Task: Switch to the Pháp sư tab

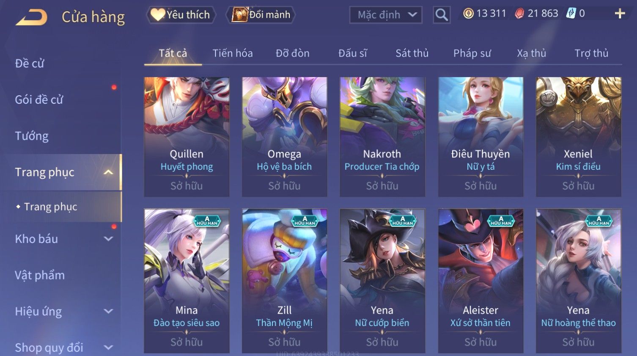Action: [x=472, y=53]
